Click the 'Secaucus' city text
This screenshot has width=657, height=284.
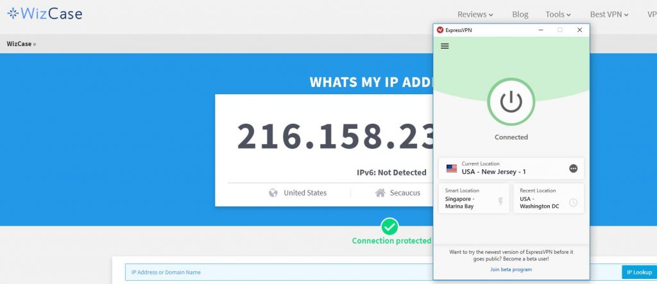(x=405, y=193)
